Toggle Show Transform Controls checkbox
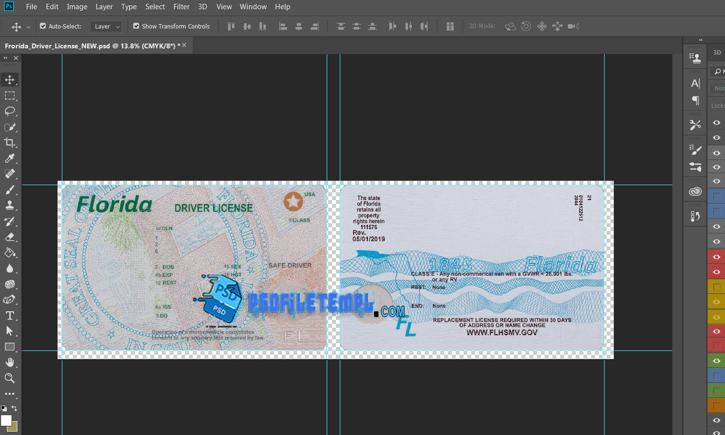The height and width of the screenshot is (435, 725). point(136,26)
